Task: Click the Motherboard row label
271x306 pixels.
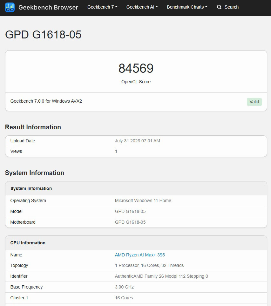Action: 23,222
